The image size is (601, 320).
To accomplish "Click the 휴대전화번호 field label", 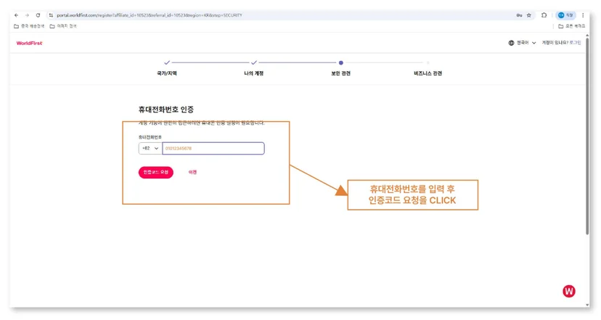I will 150,137.
